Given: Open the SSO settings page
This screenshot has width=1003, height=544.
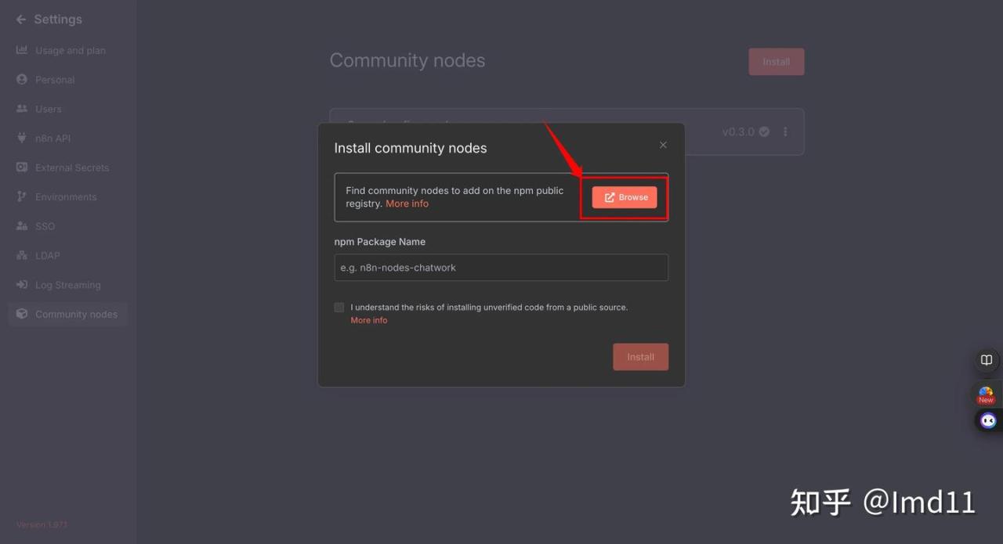Looking at the screenshot, I should pos(45,226).
